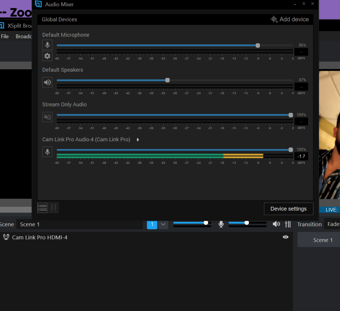The image size is (340, 311).
Task: Adjust the Default Microphone volume slider
Action: point(258,45)
